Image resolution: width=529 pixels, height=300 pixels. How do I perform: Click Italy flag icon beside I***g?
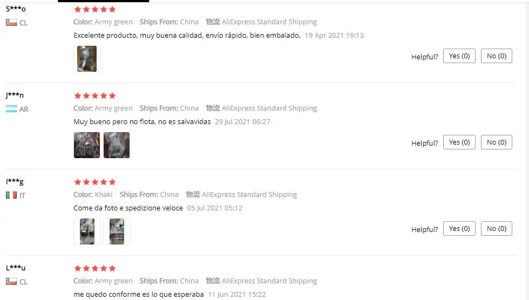[11, 195]
